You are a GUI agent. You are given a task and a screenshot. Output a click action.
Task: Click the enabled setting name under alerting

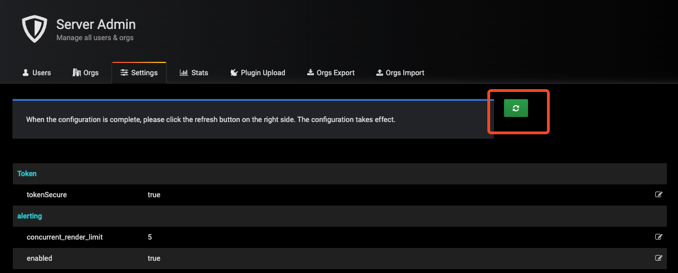(x=40, y=259)
